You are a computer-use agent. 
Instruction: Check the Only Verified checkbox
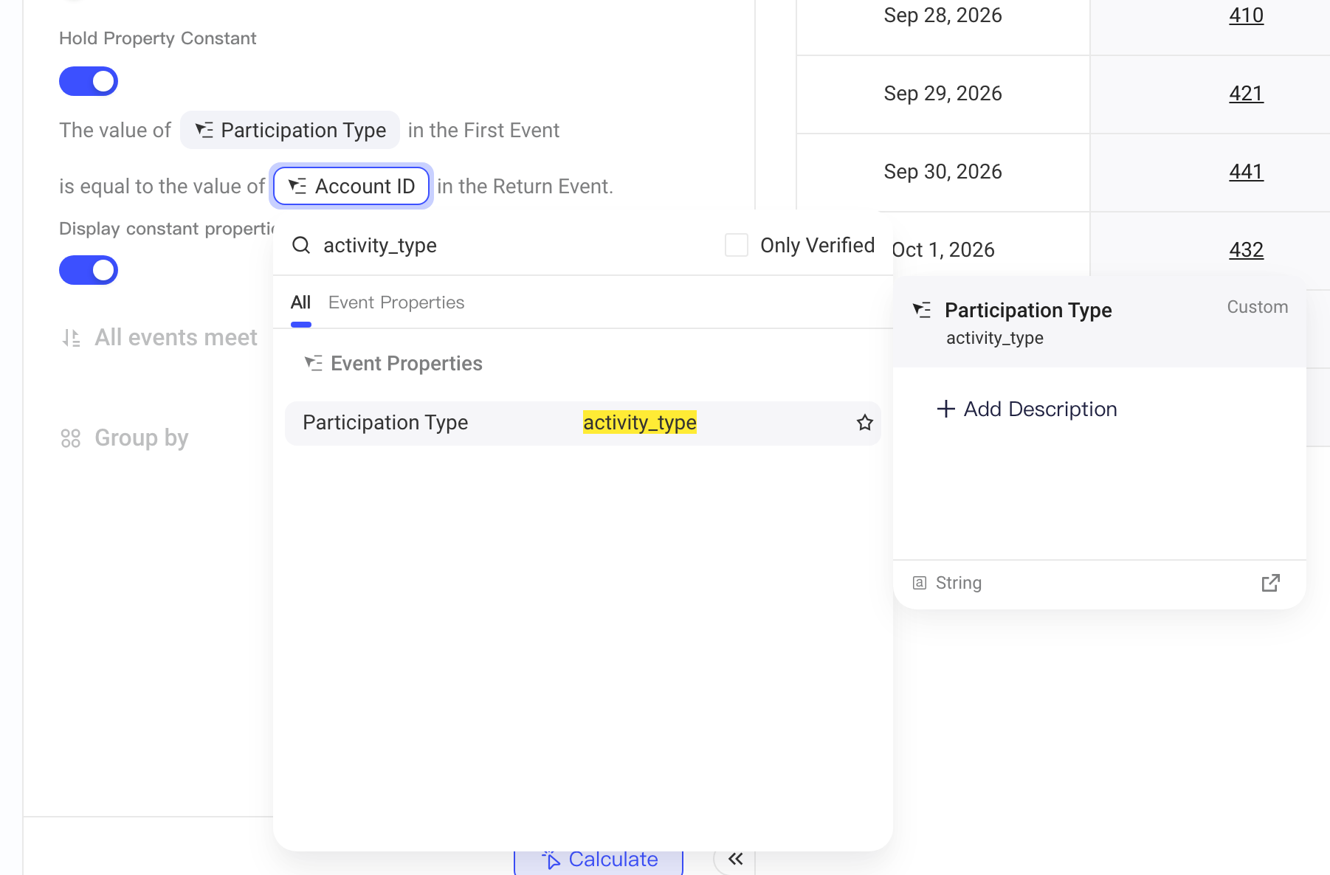coord(737,245)
